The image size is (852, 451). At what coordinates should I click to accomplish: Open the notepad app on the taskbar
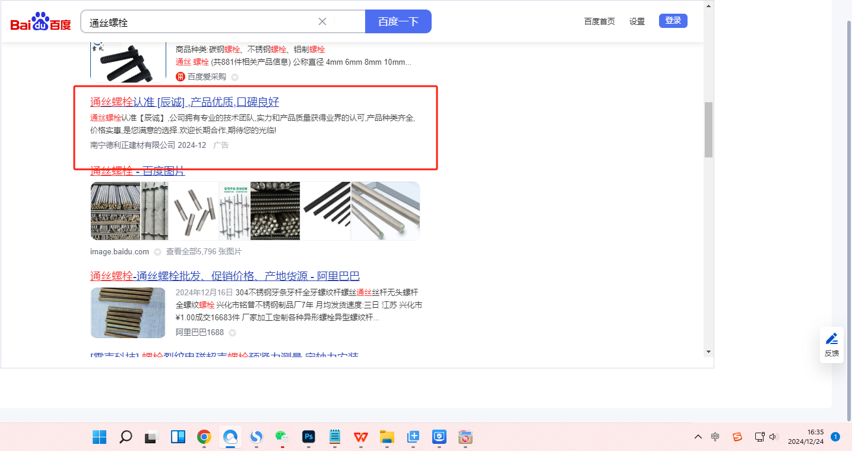tap(334, 437)
